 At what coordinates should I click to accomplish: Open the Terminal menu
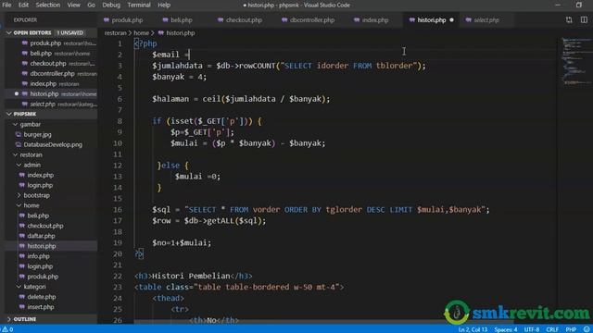point(139,5)
